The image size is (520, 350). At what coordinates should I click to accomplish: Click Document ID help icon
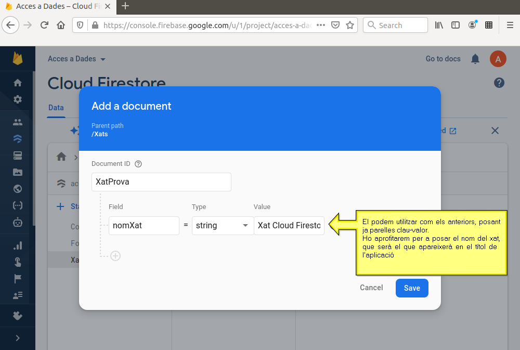tap(138, 164)
